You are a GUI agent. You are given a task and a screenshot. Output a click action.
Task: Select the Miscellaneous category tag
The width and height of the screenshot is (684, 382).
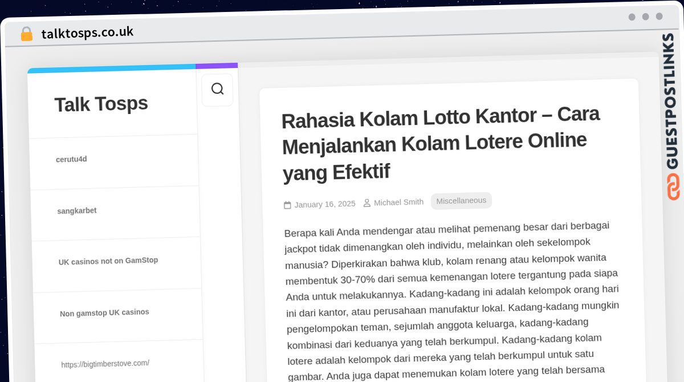[461, 201]
